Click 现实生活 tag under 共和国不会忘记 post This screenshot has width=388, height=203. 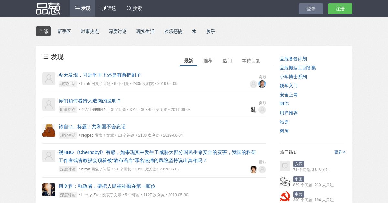click(x=68, y=135)
